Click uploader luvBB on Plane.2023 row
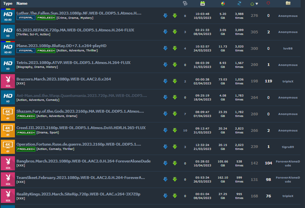This screenshot has width=305, height=208. [x=288, y=48]
